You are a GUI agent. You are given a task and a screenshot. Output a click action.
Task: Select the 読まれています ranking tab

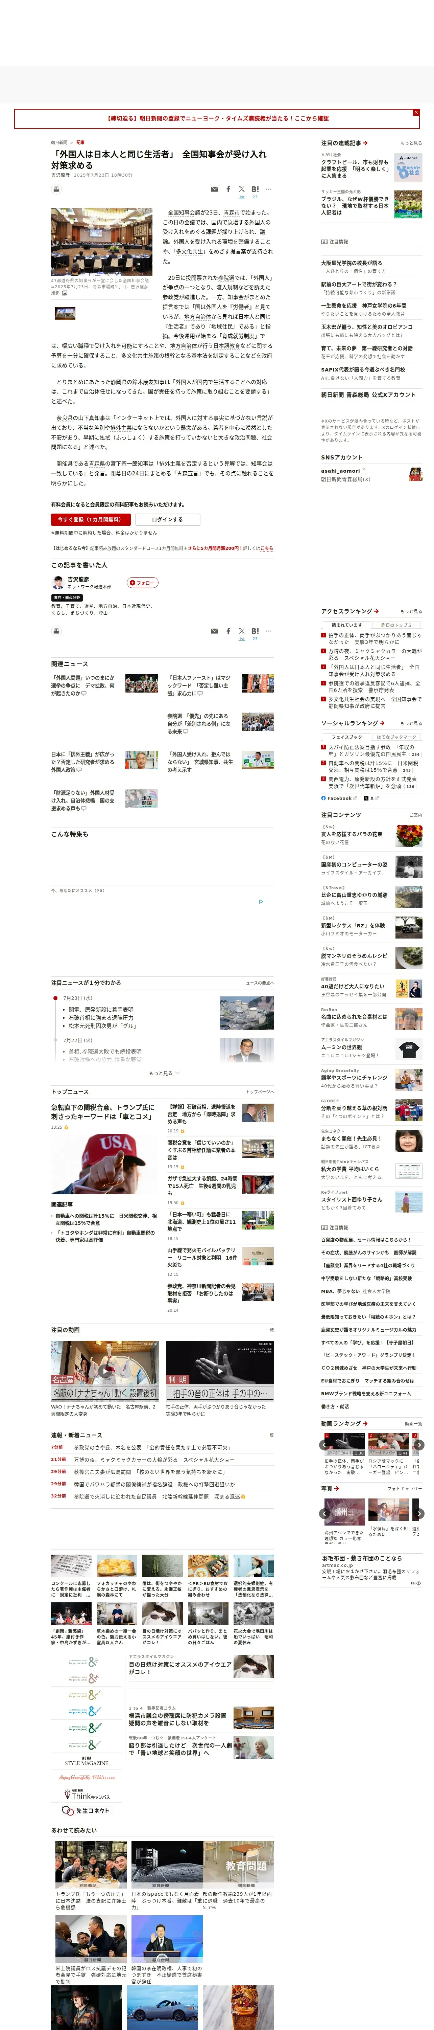346,625
